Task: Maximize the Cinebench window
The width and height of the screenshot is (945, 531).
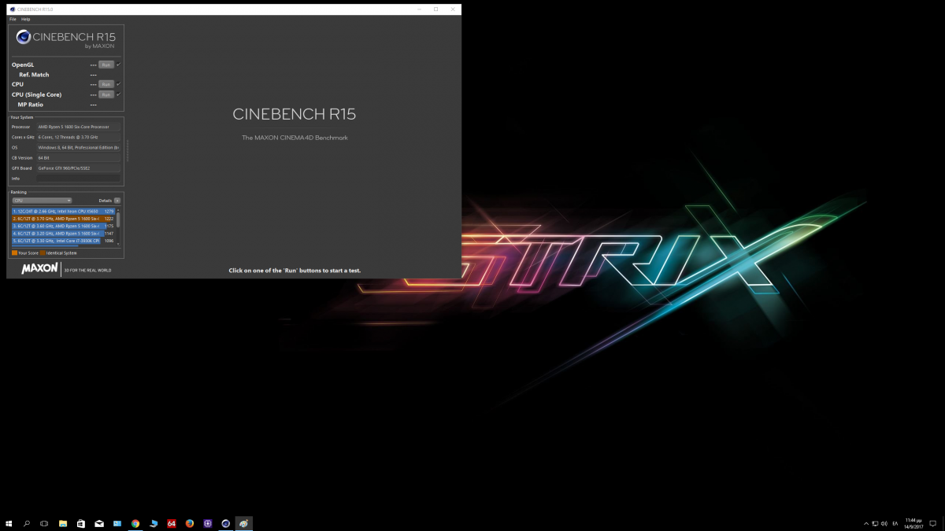Action: [435, 9]
